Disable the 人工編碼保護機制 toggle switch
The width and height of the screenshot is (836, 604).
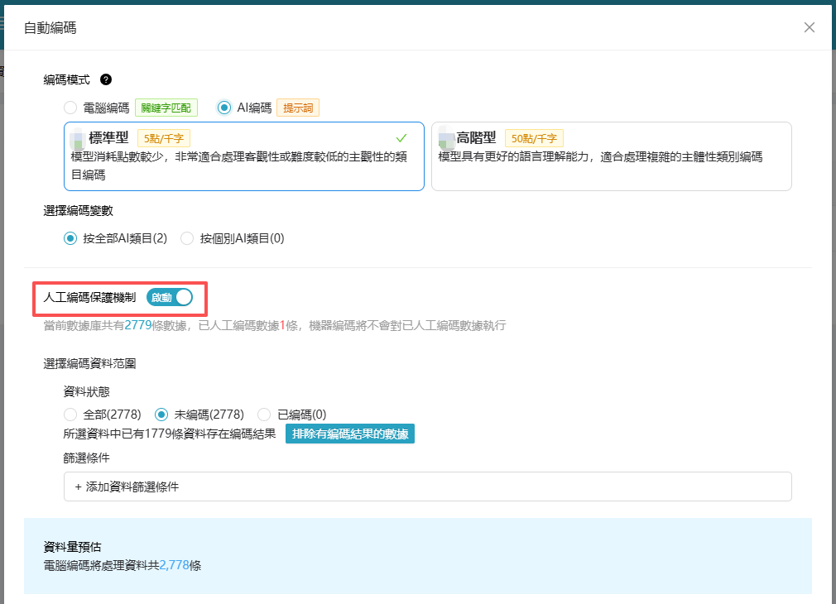(x=170, y=298)
